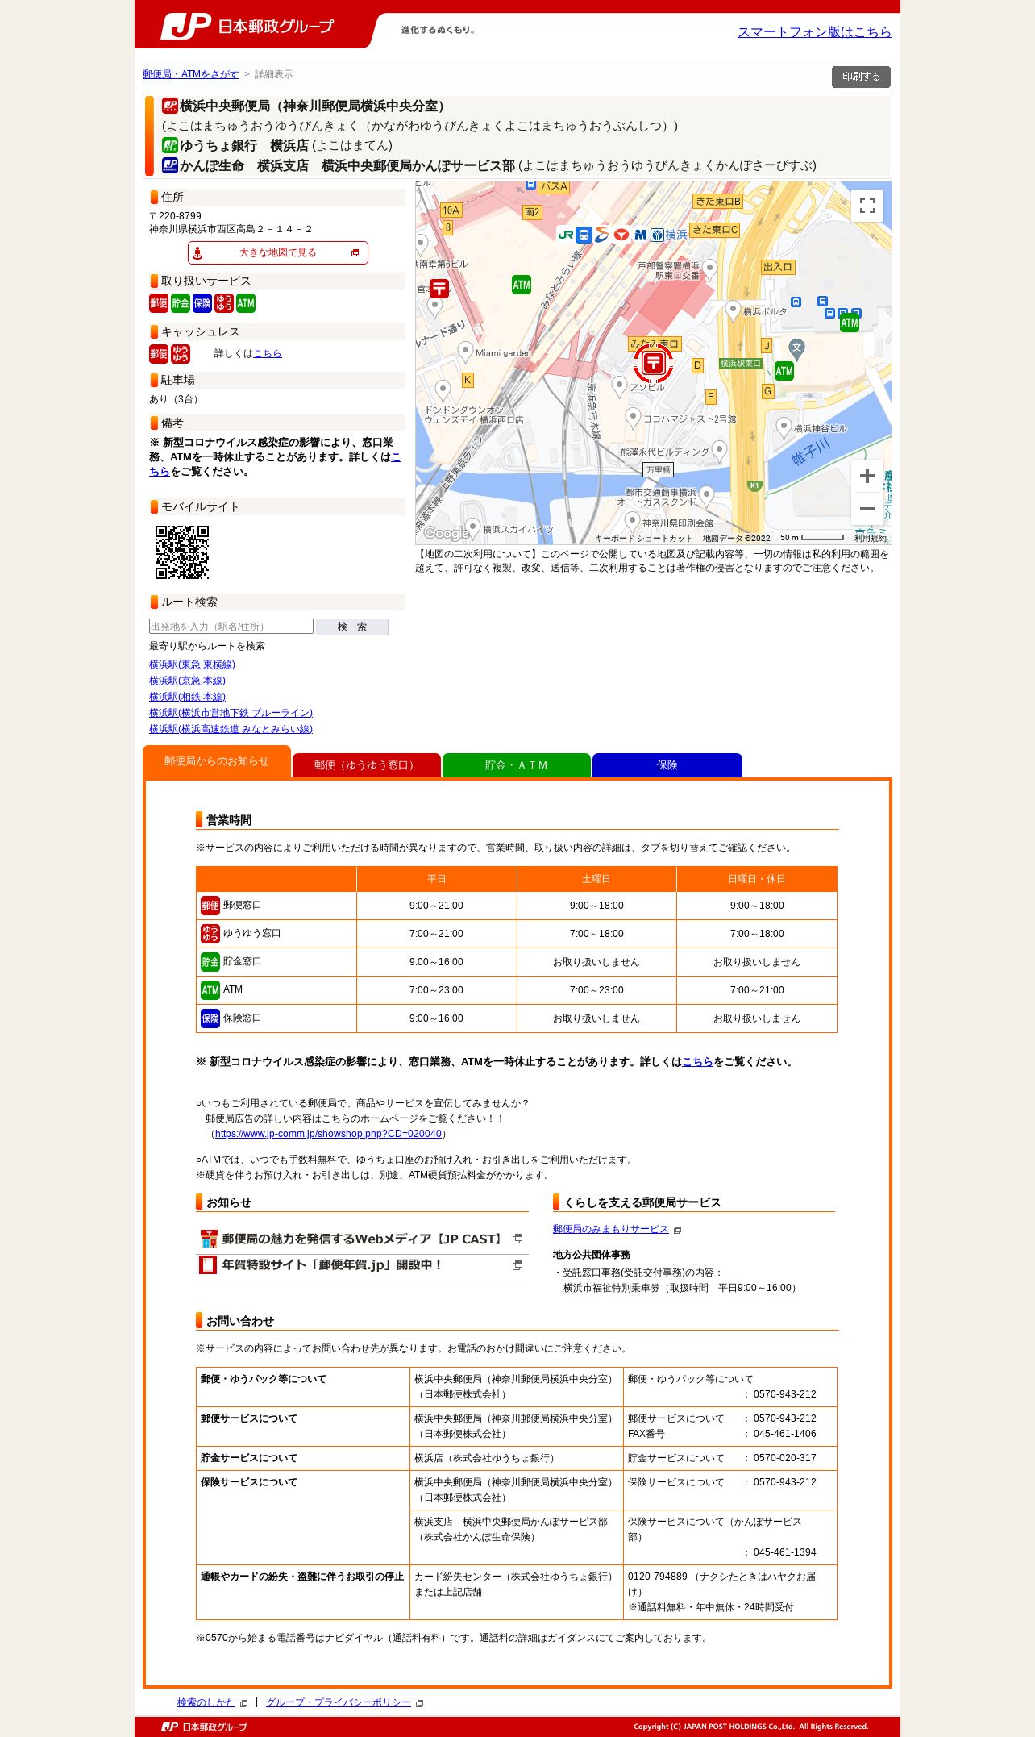Click the 郵便 icon in the 郵便窓口 table row
The height and width of the screenshot is (1737, 1035).
(x=210, y=906)
